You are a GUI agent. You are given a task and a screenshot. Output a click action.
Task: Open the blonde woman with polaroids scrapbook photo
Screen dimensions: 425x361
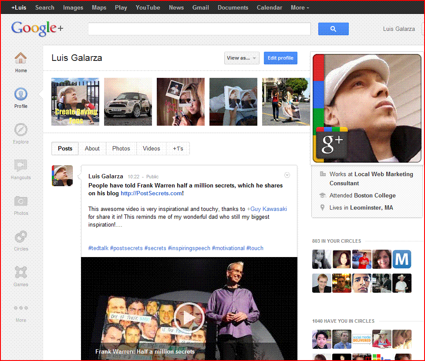coord(181,102)
